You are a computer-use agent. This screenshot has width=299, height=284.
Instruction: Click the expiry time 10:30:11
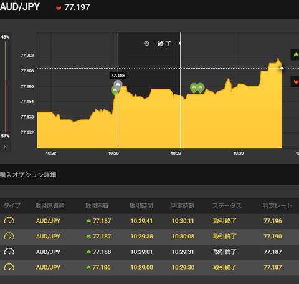pos(183,221)
